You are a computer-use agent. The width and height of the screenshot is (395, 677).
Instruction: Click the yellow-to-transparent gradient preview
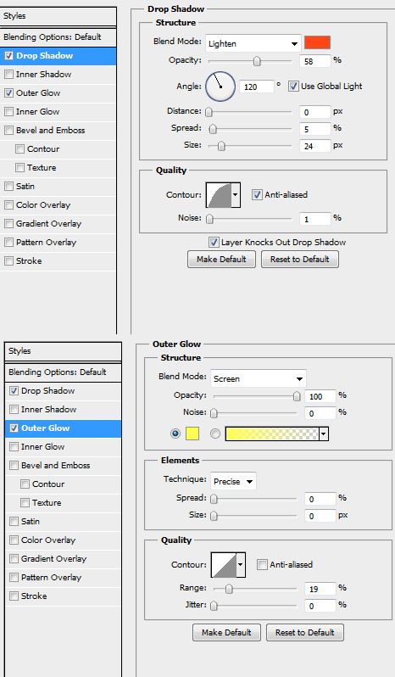click(x=272, y=434)
